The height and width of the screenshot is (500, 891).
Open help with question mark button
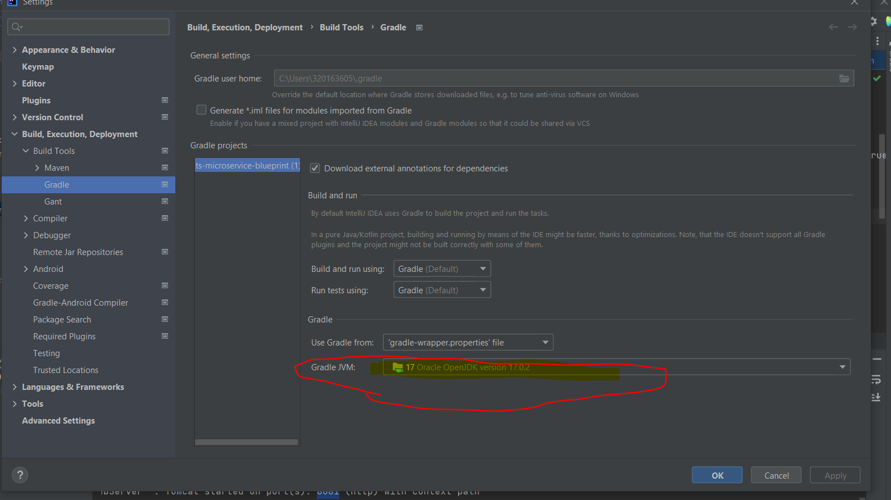(20, 475)
